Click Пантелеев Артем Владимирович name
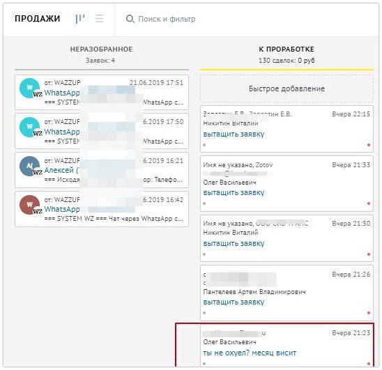Screen dimensions: 382x370 pos(254,292)
